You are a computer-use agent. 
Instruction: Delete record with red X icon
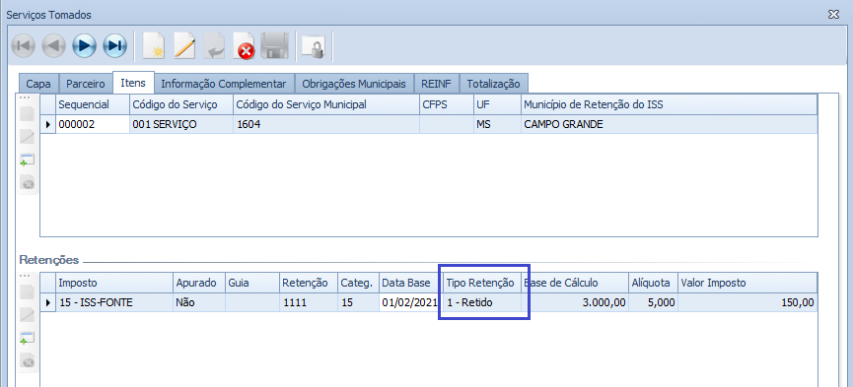(x=245, y=45)
